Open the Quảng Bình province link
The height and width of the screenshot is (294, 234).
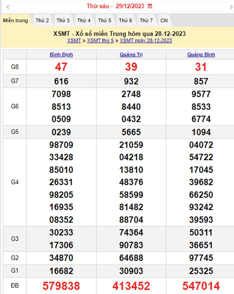[201, 55]
